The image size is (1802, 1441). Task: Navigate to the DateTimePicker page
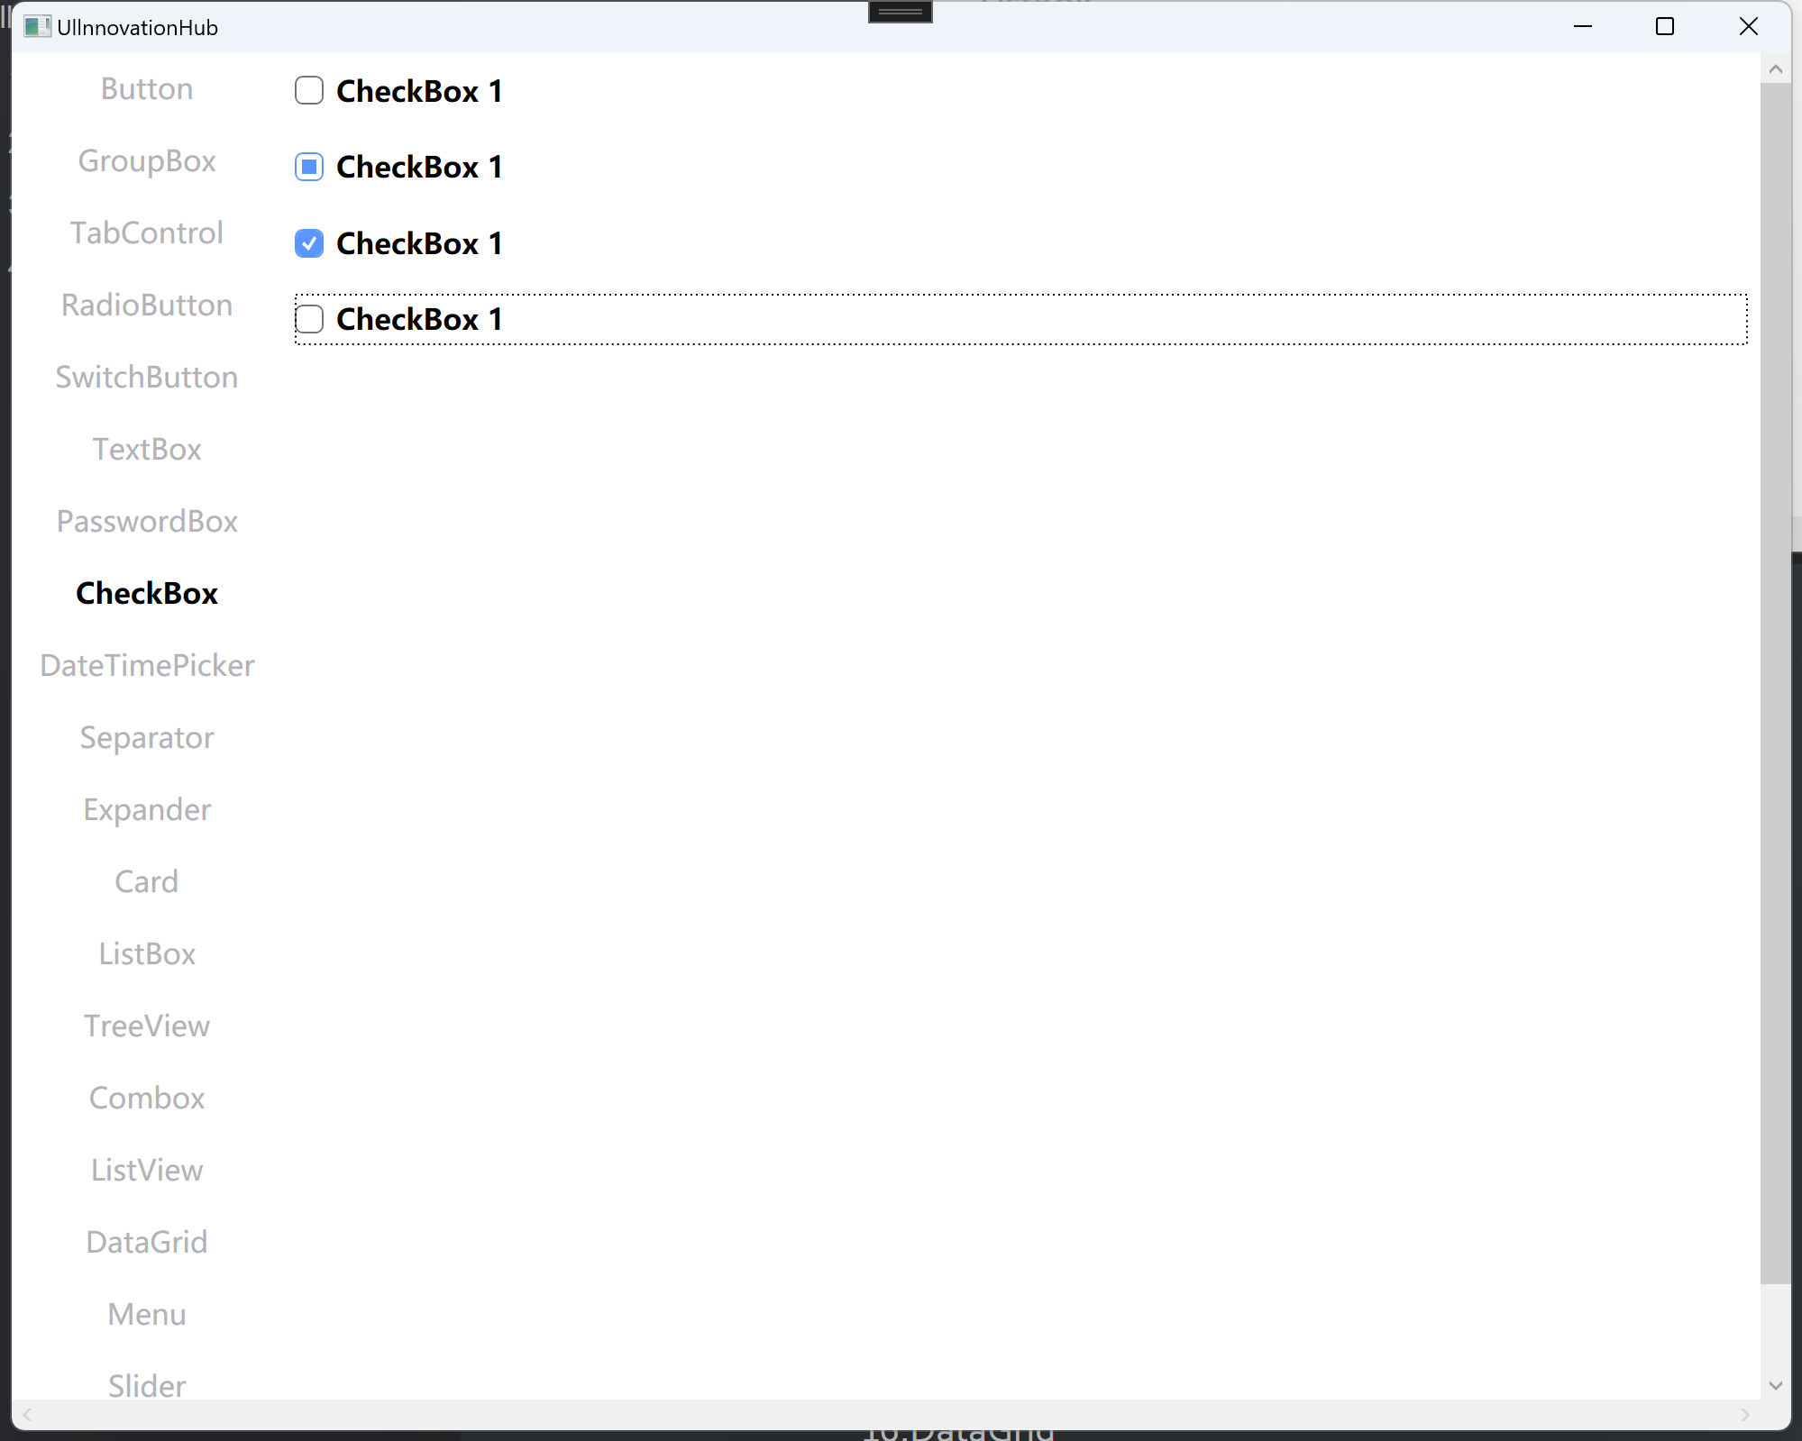point(147,666)
